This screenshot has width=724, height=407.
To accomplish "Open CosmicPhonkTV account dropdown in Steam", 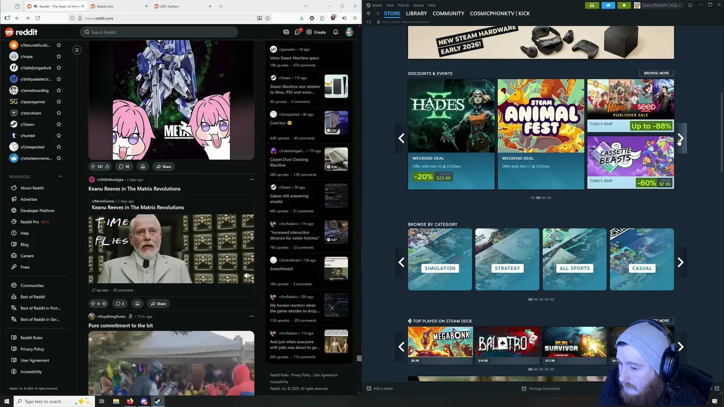I will (658, 5).
